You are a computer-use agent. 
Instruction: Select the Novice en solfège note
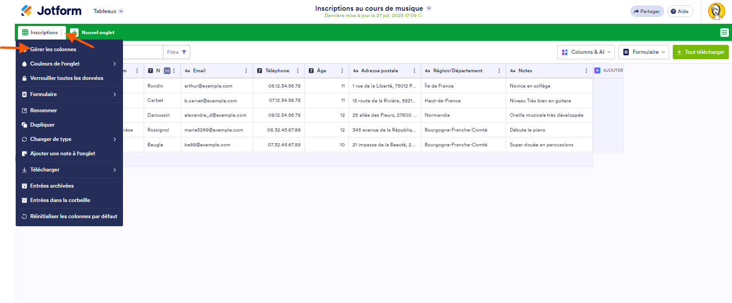click(549, 86)
